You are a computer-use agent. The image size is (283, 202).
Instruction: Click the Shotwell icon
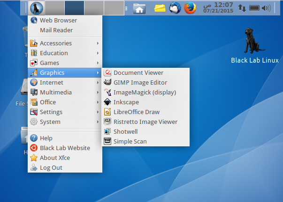[x=107, y=131]
